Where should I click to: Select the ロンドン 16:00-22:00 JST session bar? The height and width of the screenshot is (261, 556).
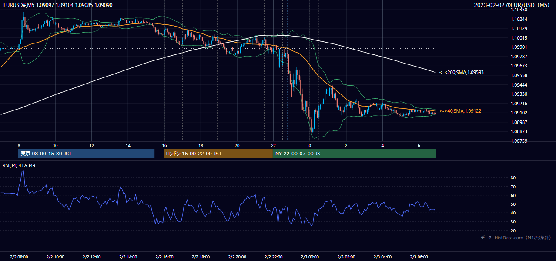pos(218,154)
